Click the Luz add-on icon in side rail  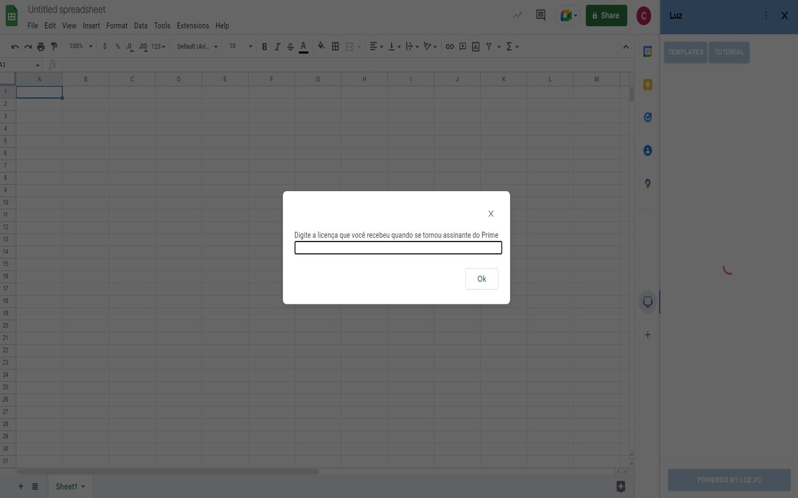tap(648, 302)
